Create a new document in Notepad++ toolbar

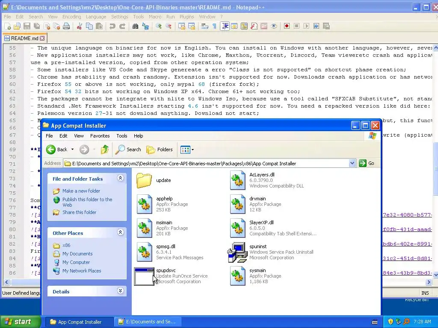point(8,26)
